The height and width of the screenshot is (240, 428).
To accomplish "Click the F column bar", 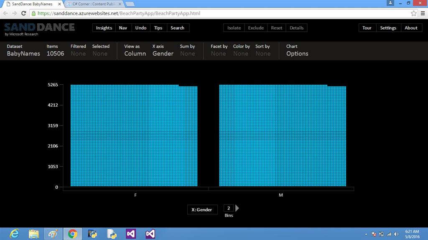I will tap(134, 136).
